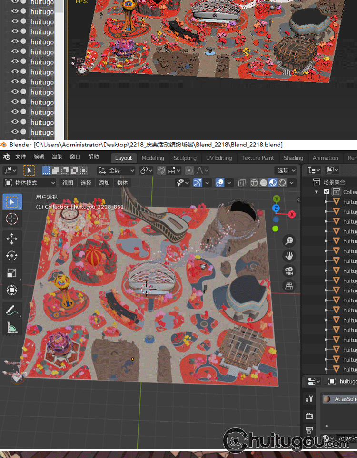Tick the Collection checkbox in the outliner

[327, 192]
